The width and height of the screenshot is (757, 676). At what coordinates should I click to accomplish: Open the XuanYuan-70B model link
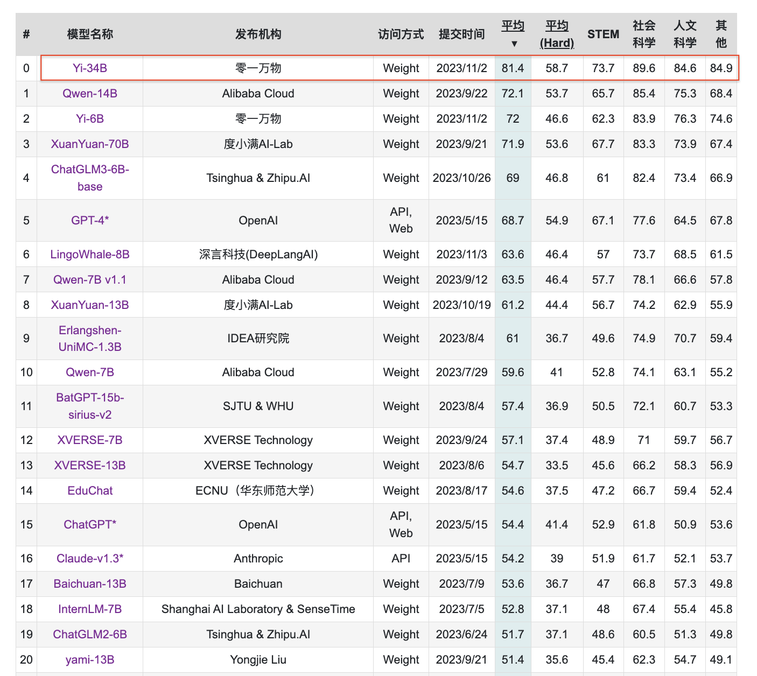[89, 144]
